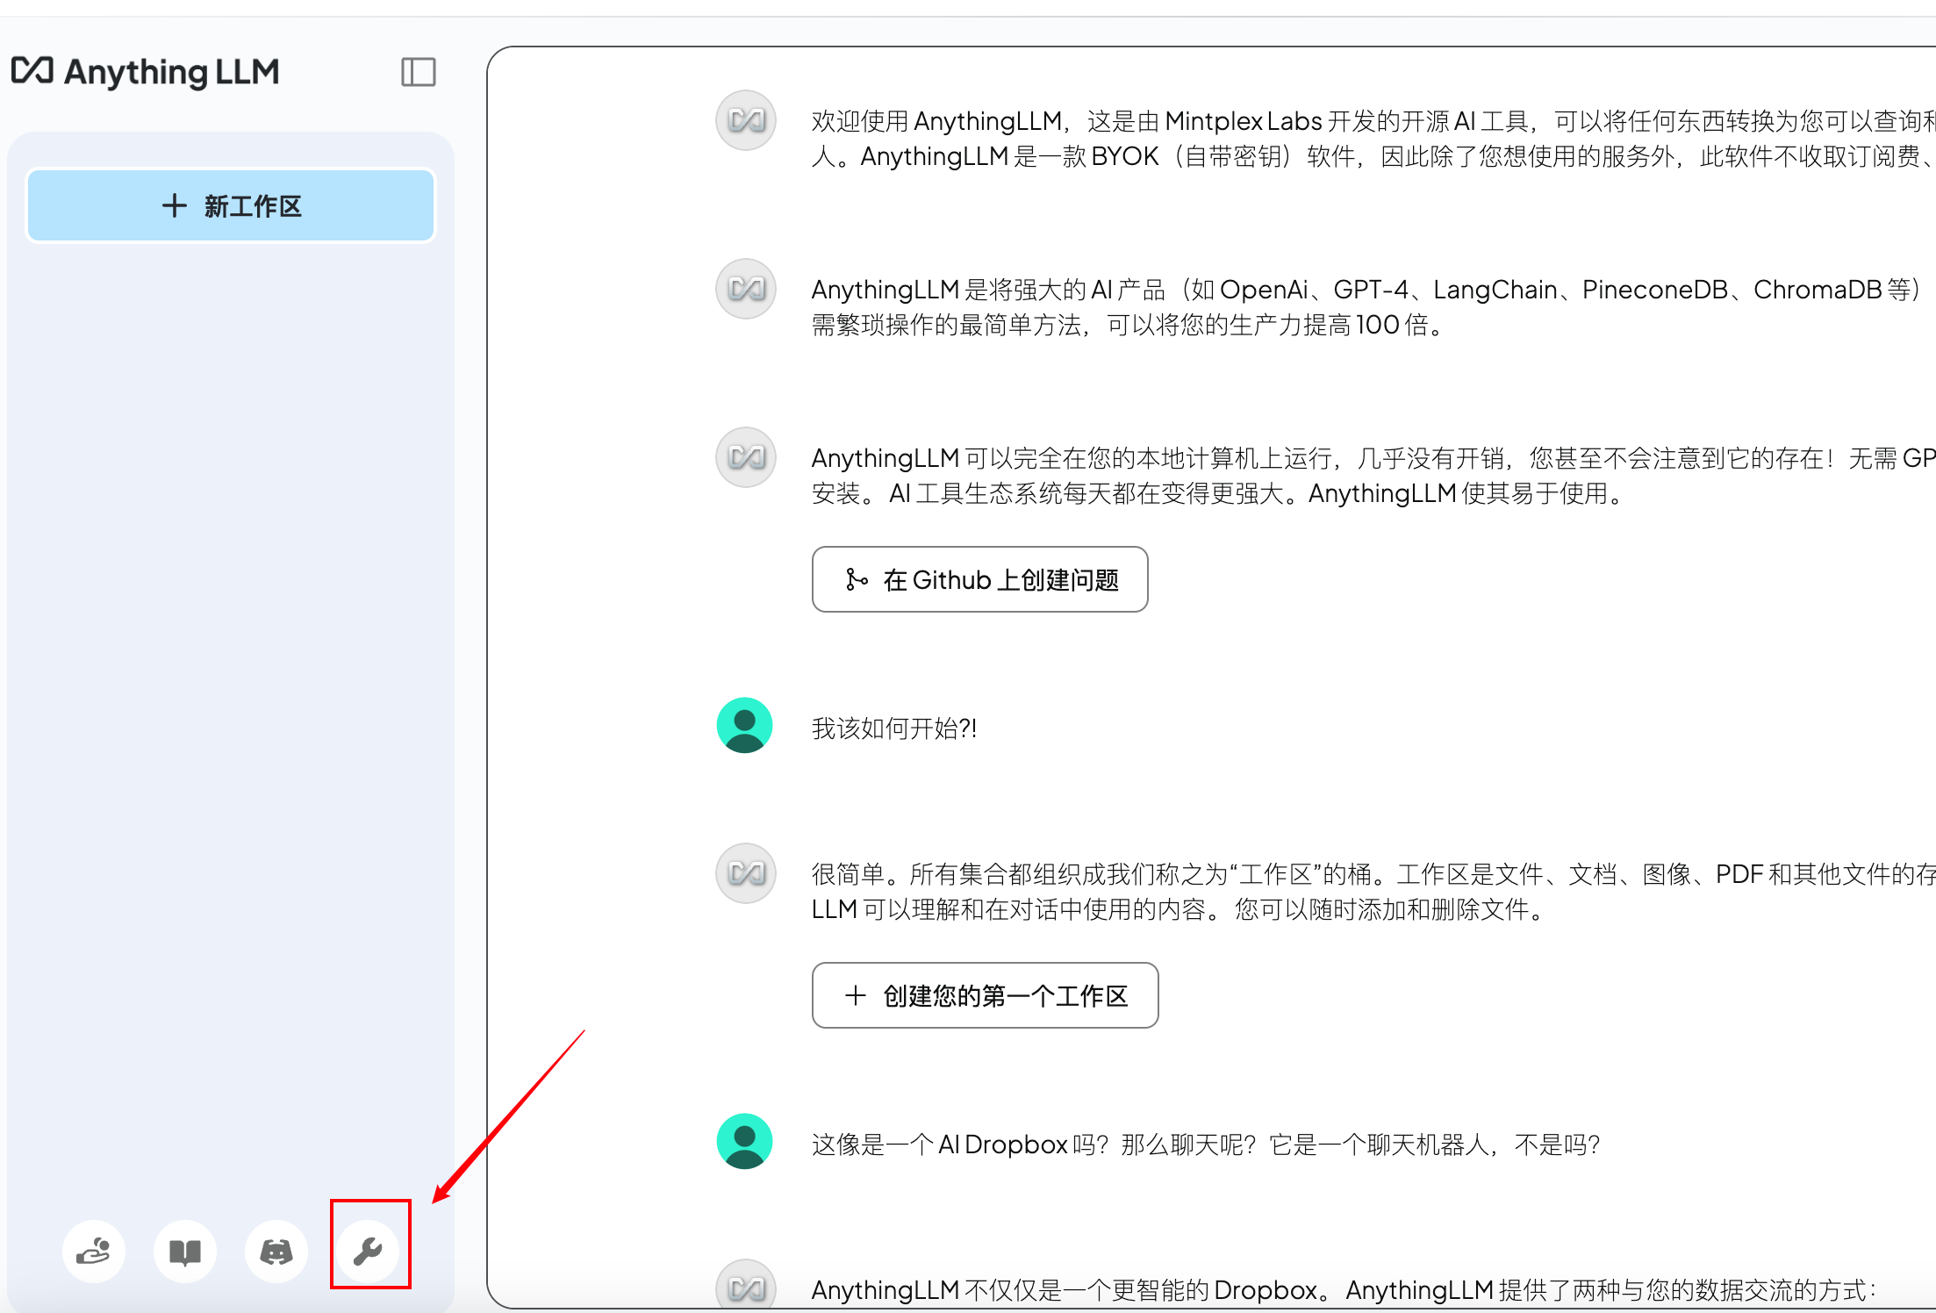Click bot avatar beside 本地计算机 message
Viewport: 1936px width, 1313px height.
coord(745,457)
